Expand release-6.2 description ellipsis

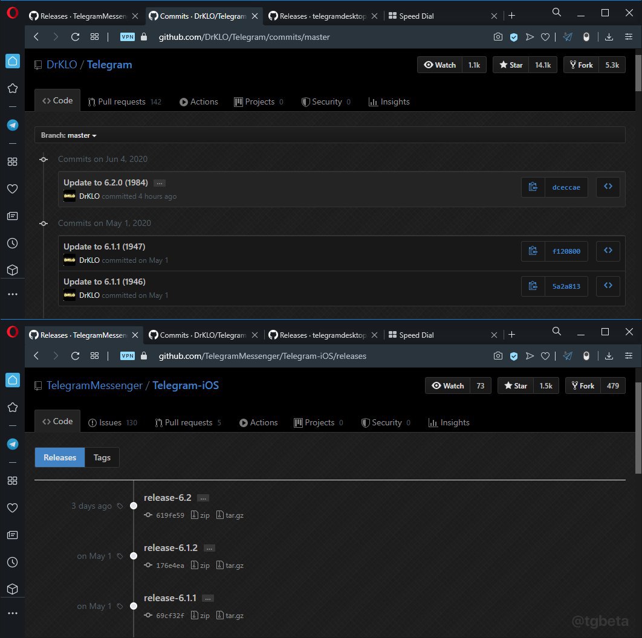point(203,498)
